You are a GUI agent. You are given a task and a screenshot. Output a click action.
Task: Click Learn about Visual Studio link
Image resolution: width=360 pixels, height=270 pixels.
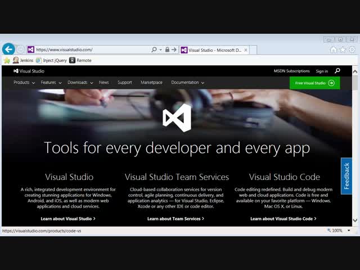68,219
